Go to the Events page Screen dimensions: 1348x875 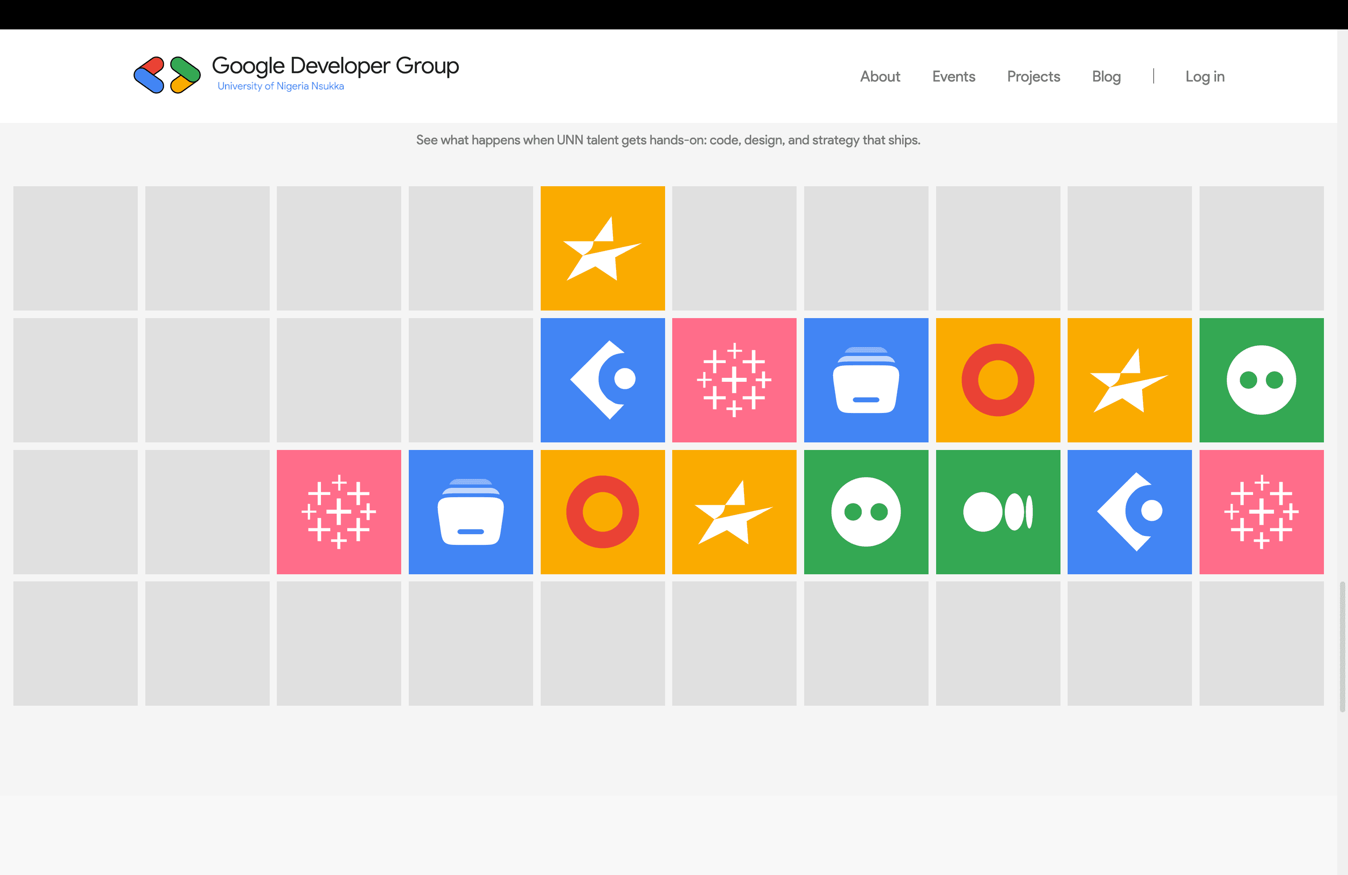click(x=953, y=77)
